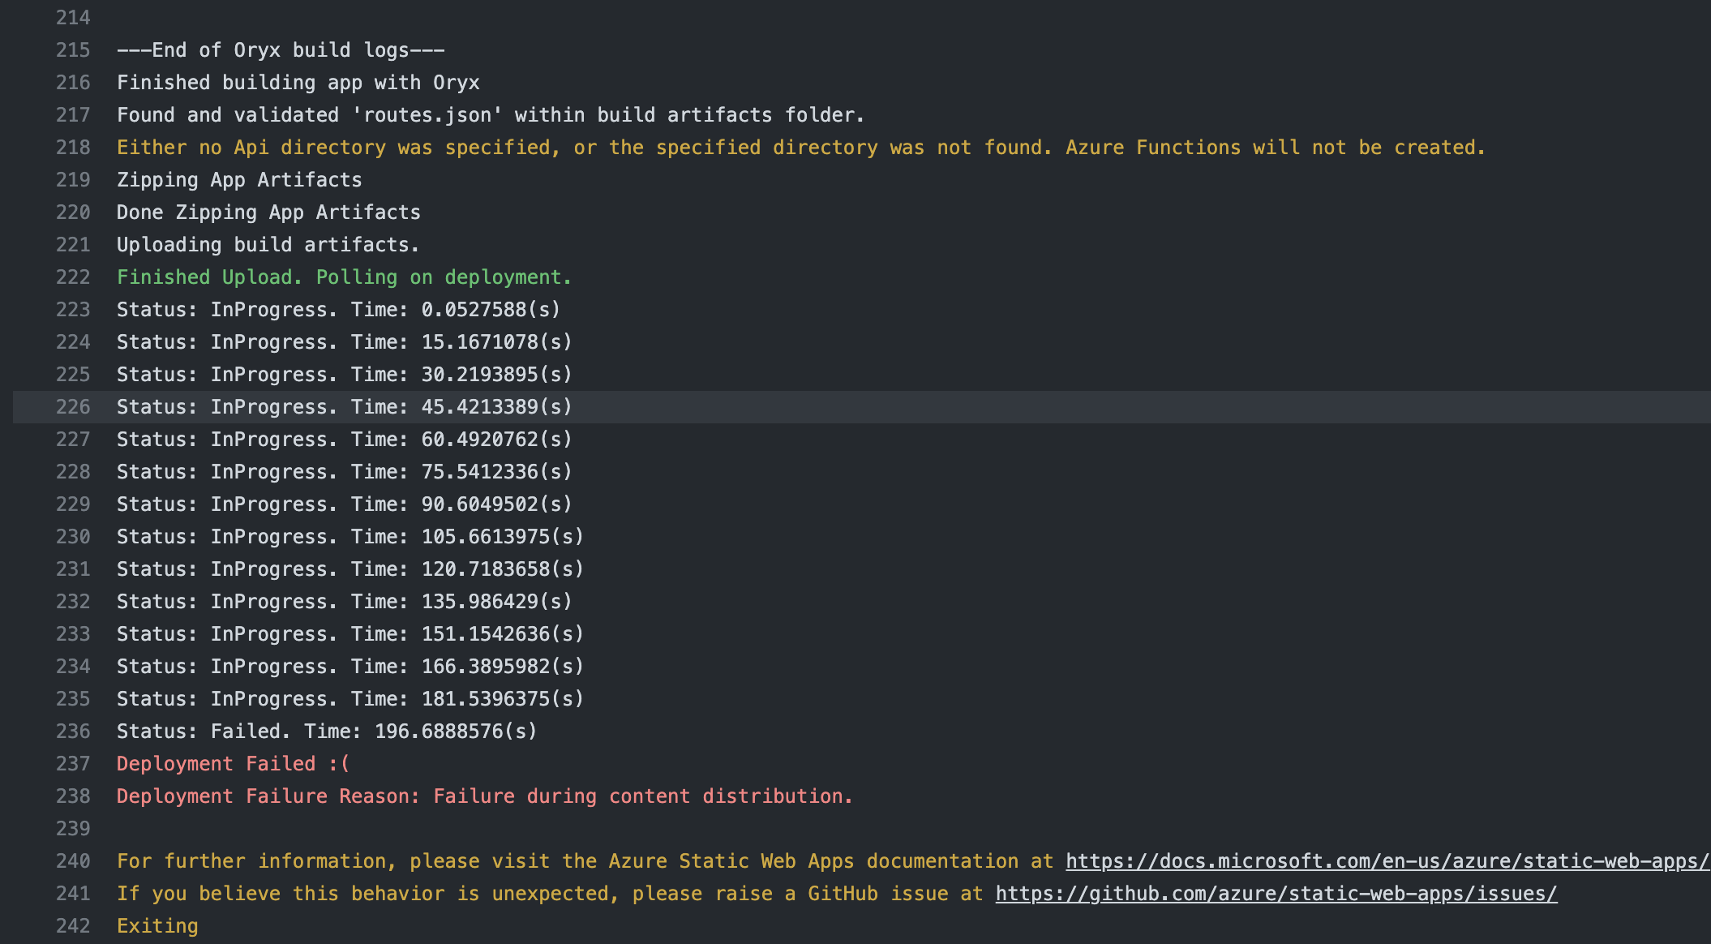This screenshot has width=1711, height=944.
Task: Select line number 215 next to end of Oryx logs
Action: (x=72, y=49)
